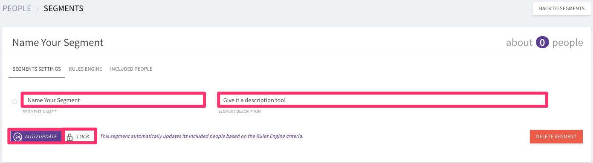
Task: View the Included People tab
Action: 131,69
